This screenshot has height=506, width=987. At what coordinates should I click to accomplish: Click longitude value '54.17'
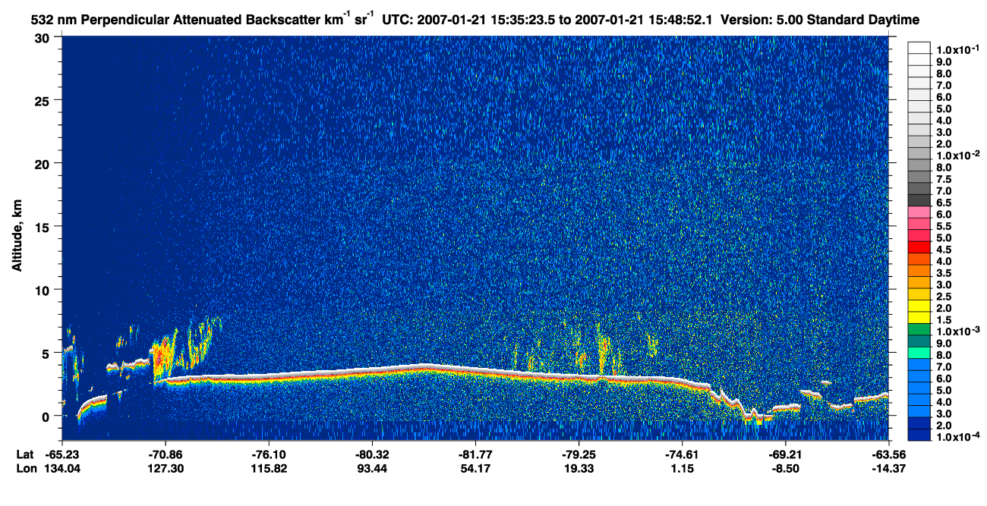tap(475, 468)
